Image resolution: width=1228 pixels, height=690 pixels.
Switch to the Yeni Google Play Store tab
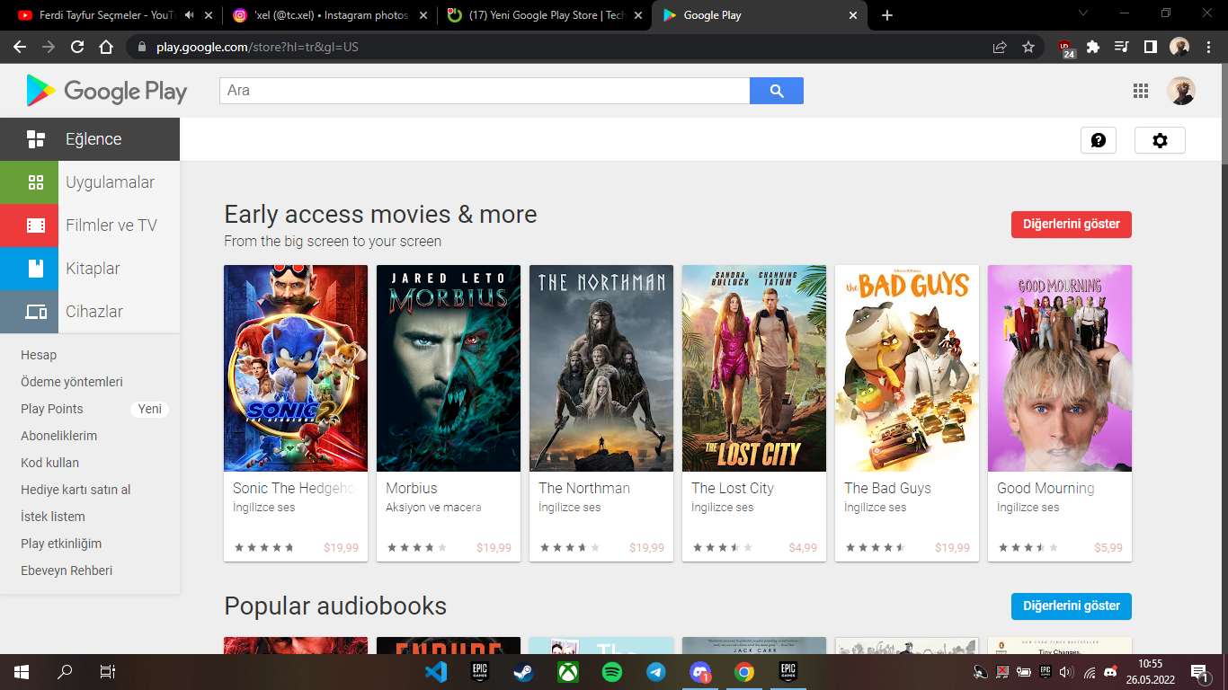546,15
